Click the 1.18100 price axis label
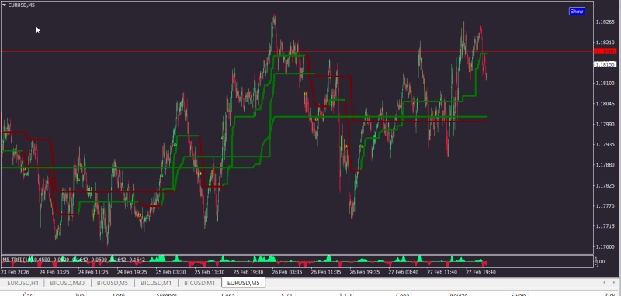Image resolution: width=621 pixels, height=296 pixels. pyautogui.click(x=605, y=84)
